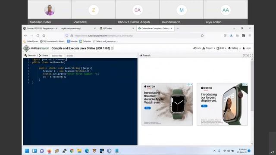Viewport: 276px width, 155px height.
Task: Click Zulfadhli participant tile
Action: click(x=94, y=12)
